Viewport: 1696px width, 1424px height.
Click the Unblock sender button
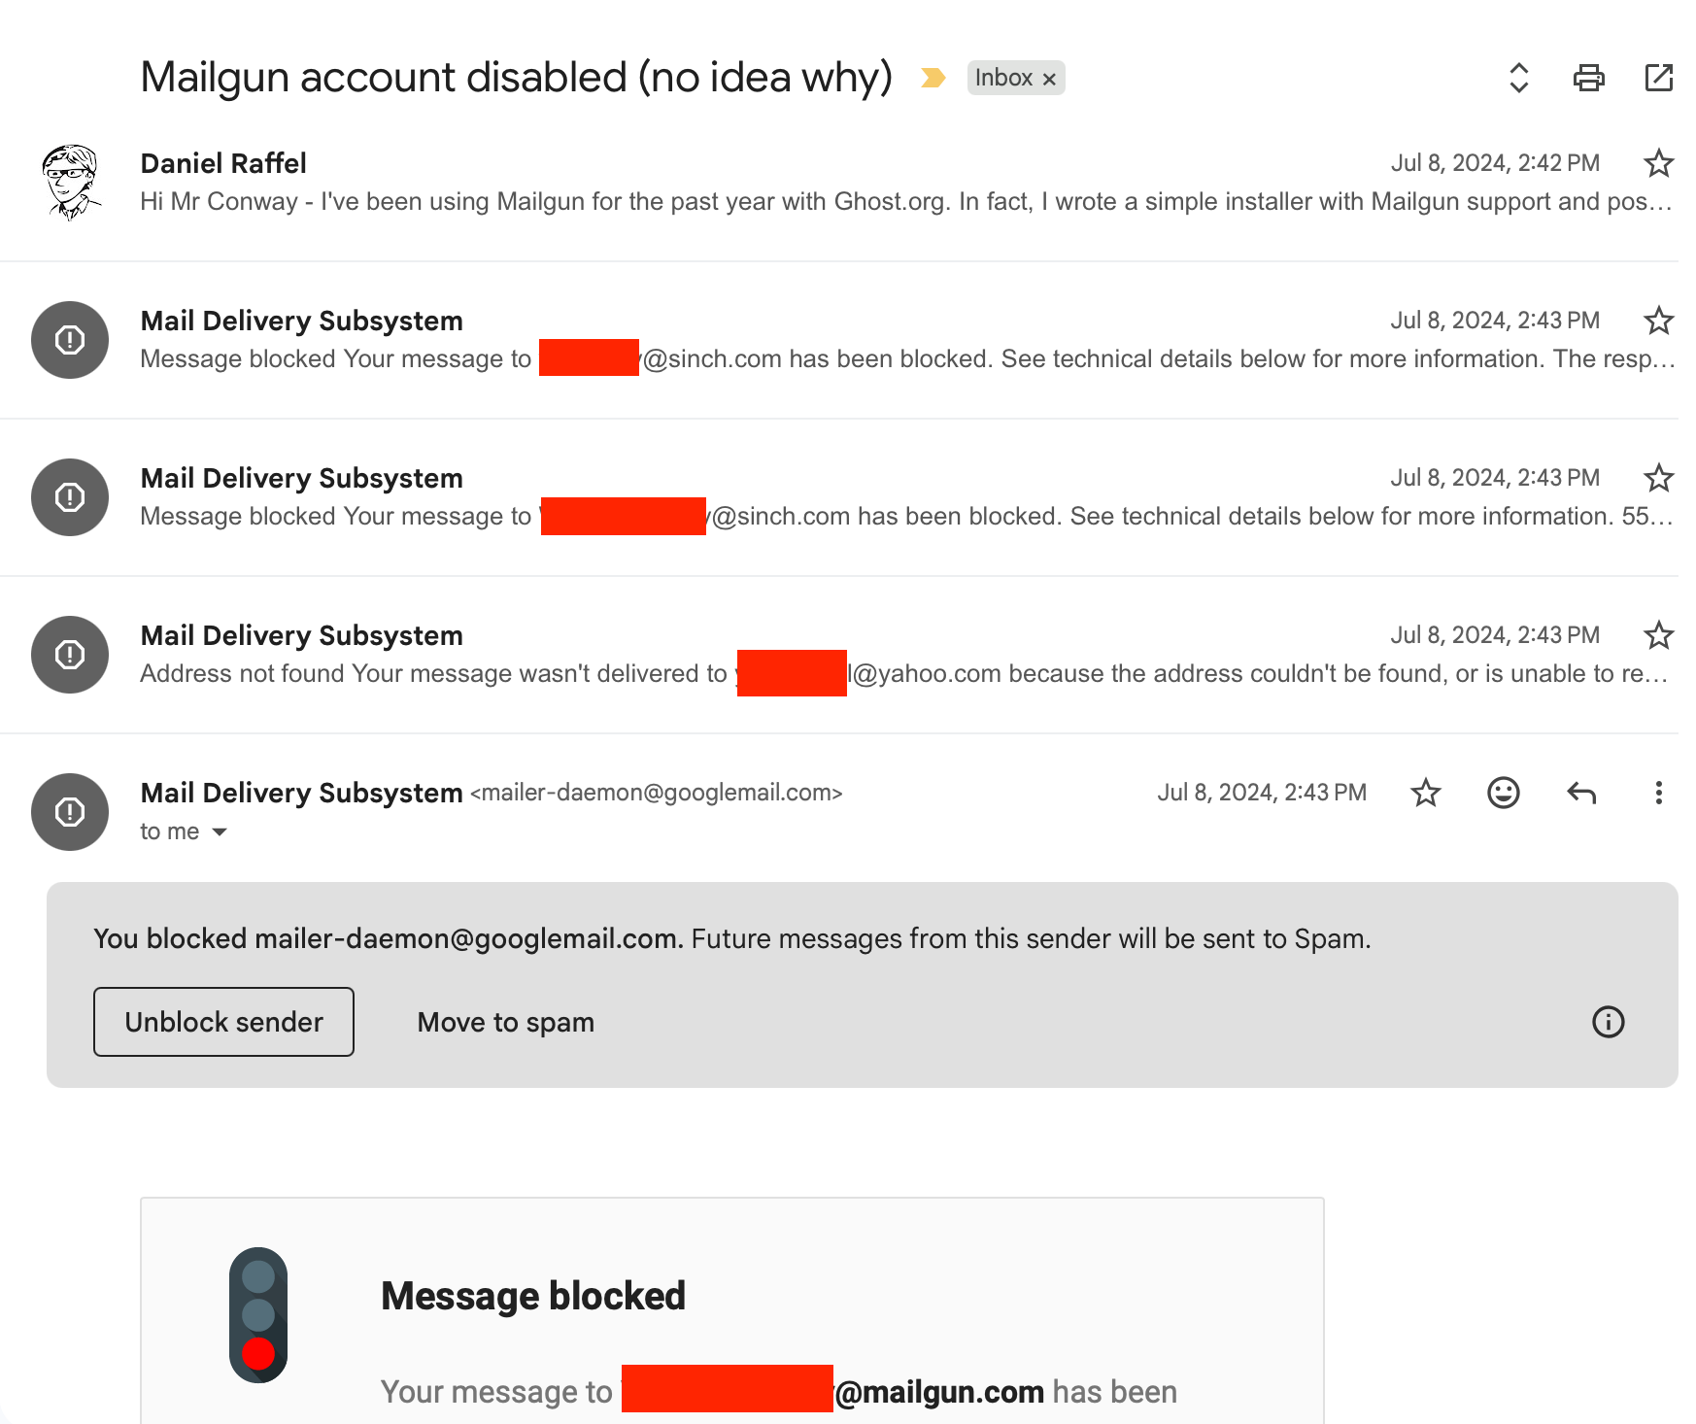(x=223, y=1022)
